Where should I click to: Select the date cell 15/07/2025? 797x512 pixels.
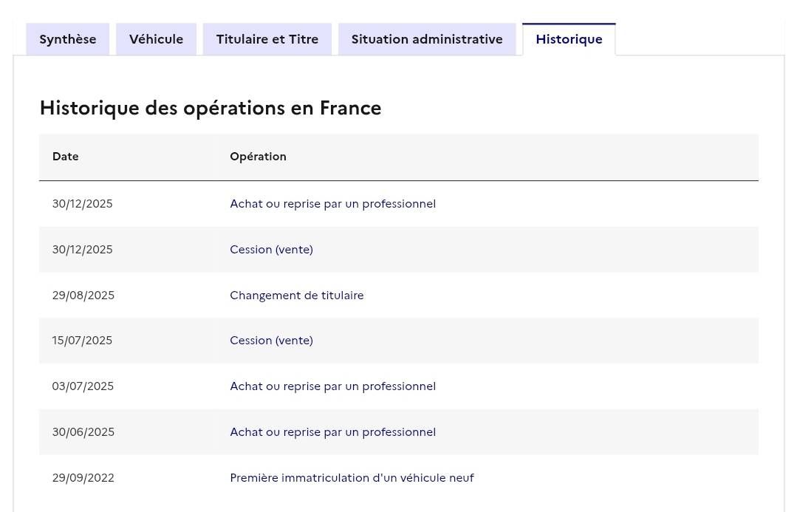[x=82, y=341]
